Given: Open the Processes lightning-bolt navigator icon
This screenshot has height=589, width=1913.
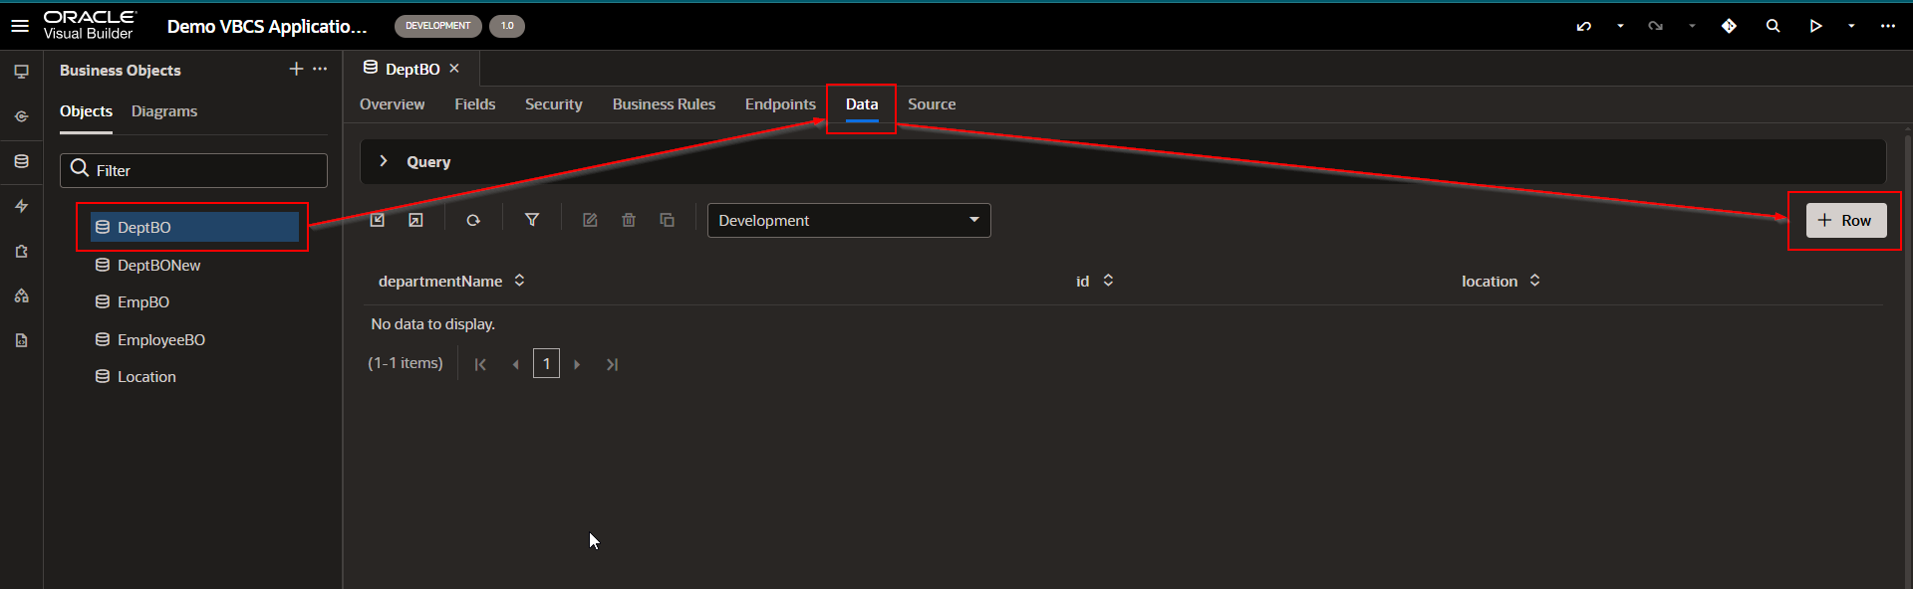Looking at the screenshot, I should (x=21, y=206).
